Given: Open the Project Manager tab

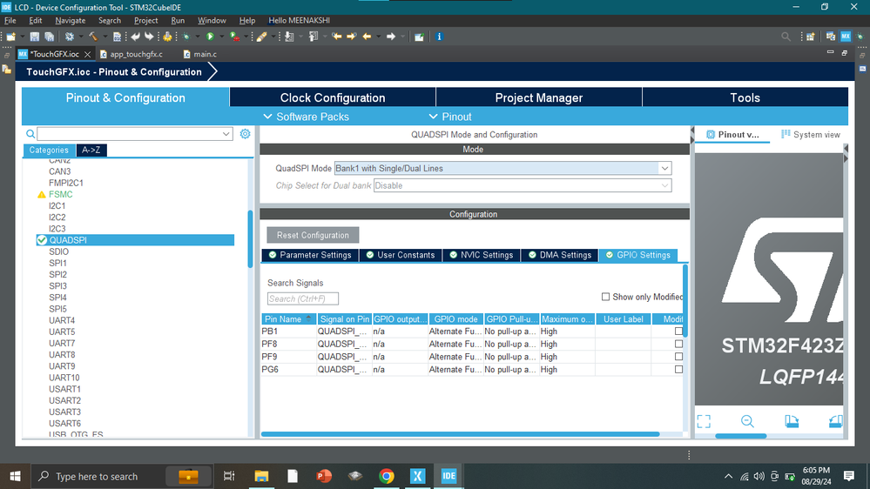Looking at the screenshot, I should pyautogui.click(x=539, y=97).
